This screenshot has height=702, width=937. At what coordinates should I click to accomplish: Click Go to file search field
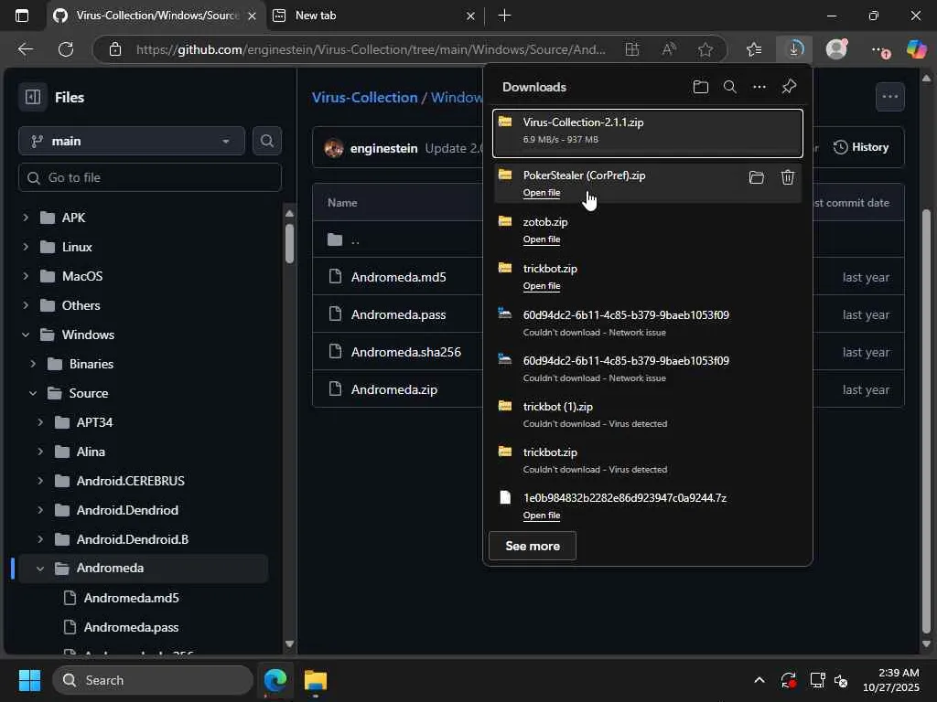(x=150, y=177)
